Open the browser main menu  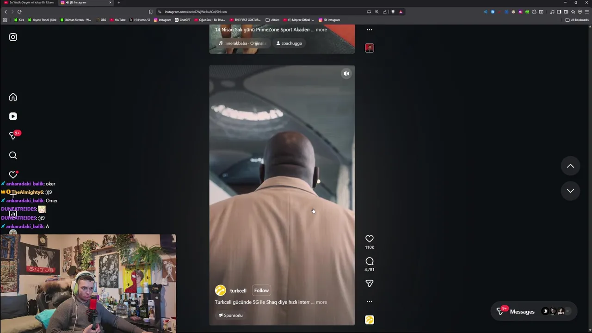(587, 12)
